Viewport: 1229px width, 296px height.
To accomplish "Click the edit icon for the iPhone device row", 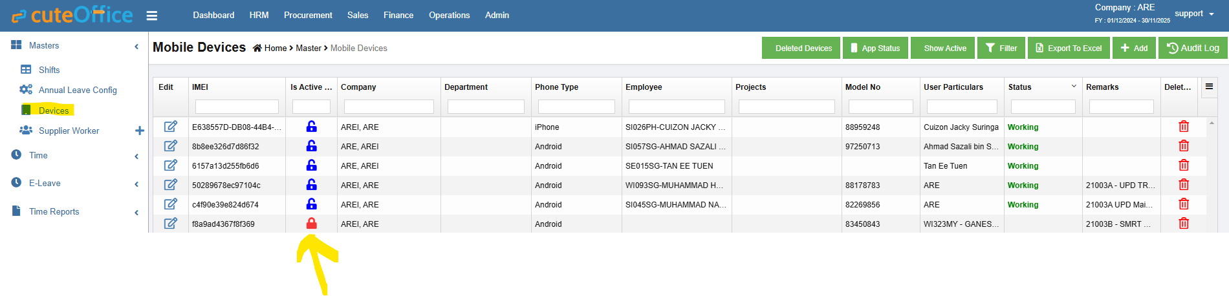I will [x=170, y=127].
